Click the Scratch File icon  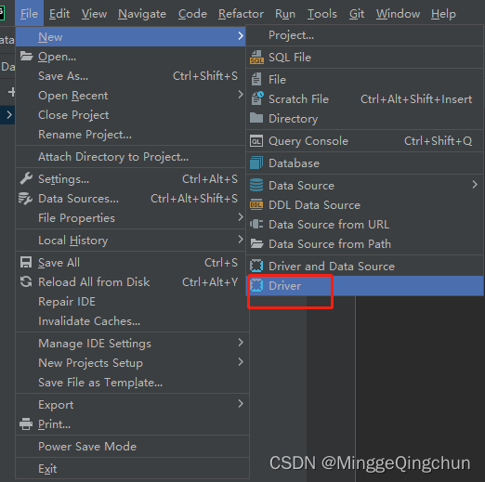(257, 98)
